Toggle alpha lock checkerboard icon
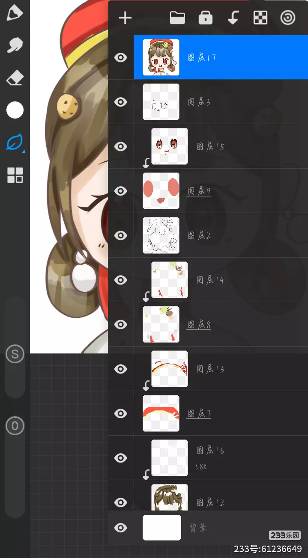Viewport: 308px width, 558px height. coord(260,18)
